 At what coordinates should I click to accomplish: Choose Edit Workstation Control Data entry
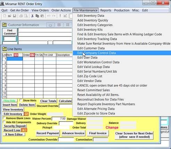(122, 62)
